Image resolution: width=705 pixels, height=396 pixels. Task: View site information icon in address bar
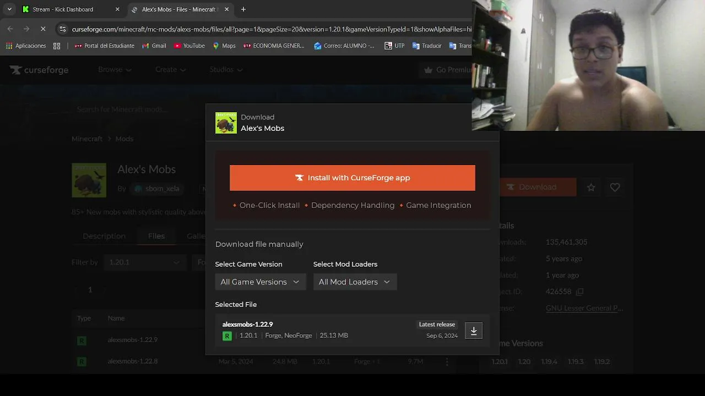[x=63, y=29]
